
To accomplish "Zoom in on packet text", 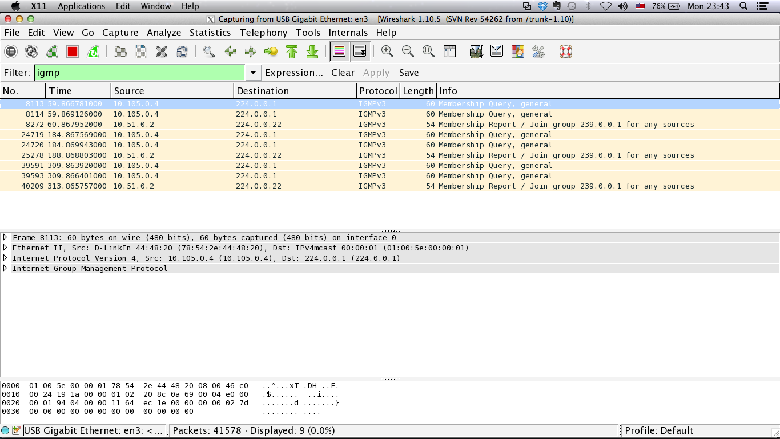I will (387, 51).
